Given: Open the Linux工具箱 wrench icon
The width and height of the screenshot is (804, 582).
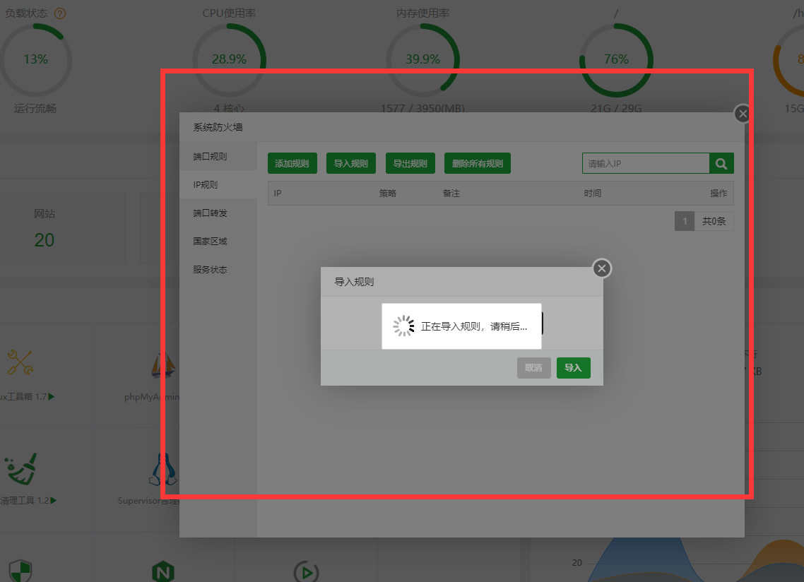Looking at the screenshot, I should coord(20,362).
